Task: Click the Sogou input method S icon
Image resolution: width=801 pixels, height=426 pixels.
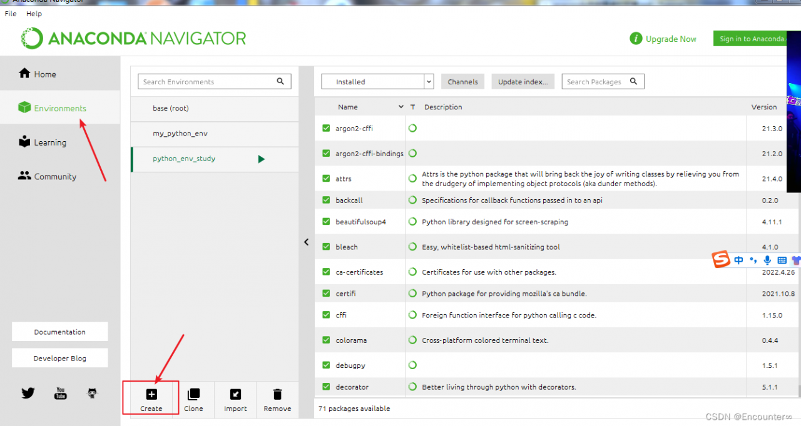Action: tap(722, 259)
